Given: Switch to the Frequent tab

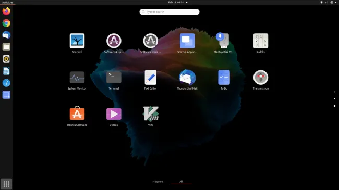Looking at the screenshot, I should pos(158,182).
